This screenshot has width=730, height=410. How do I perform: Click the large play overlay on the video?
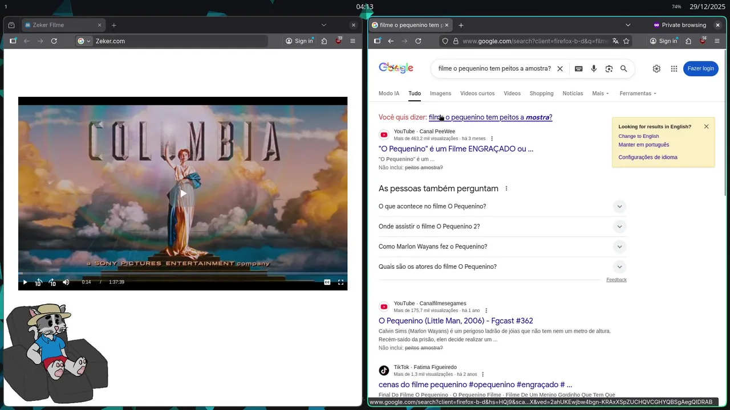[x=183, y=194]
